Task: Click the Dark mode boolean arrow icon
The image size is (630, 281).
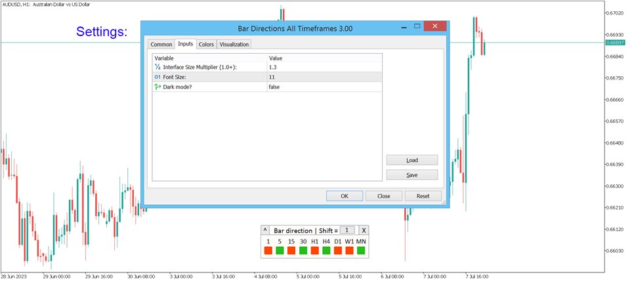Action: point(157,87)
